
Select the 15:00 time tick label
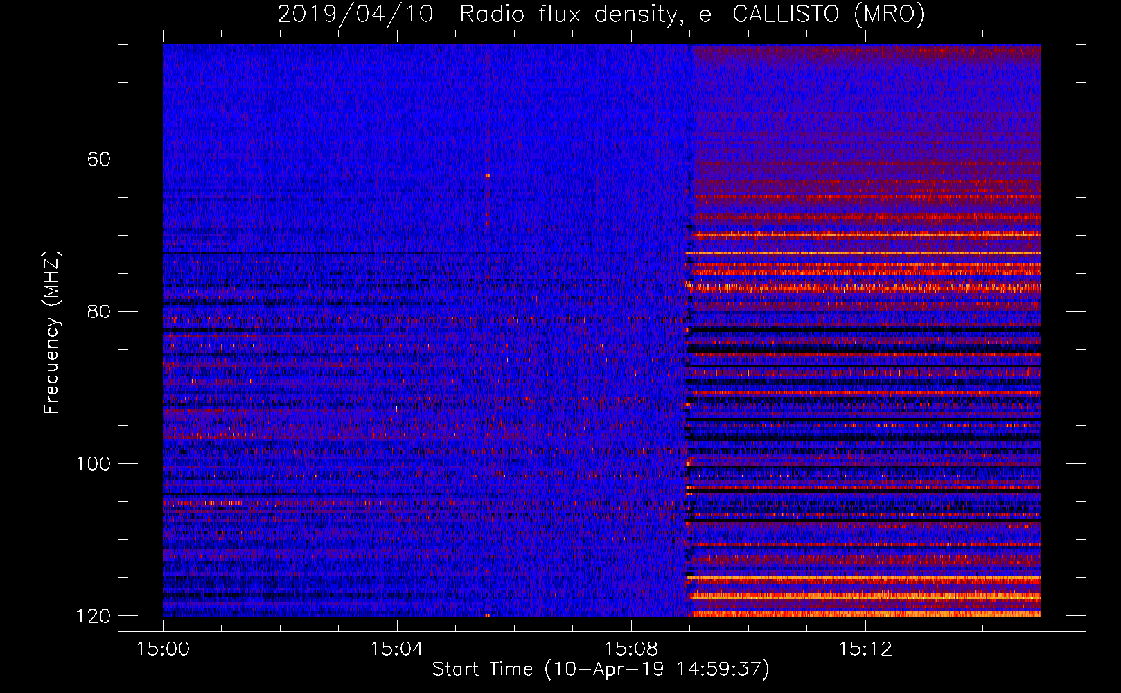click(x=163, y=649)
